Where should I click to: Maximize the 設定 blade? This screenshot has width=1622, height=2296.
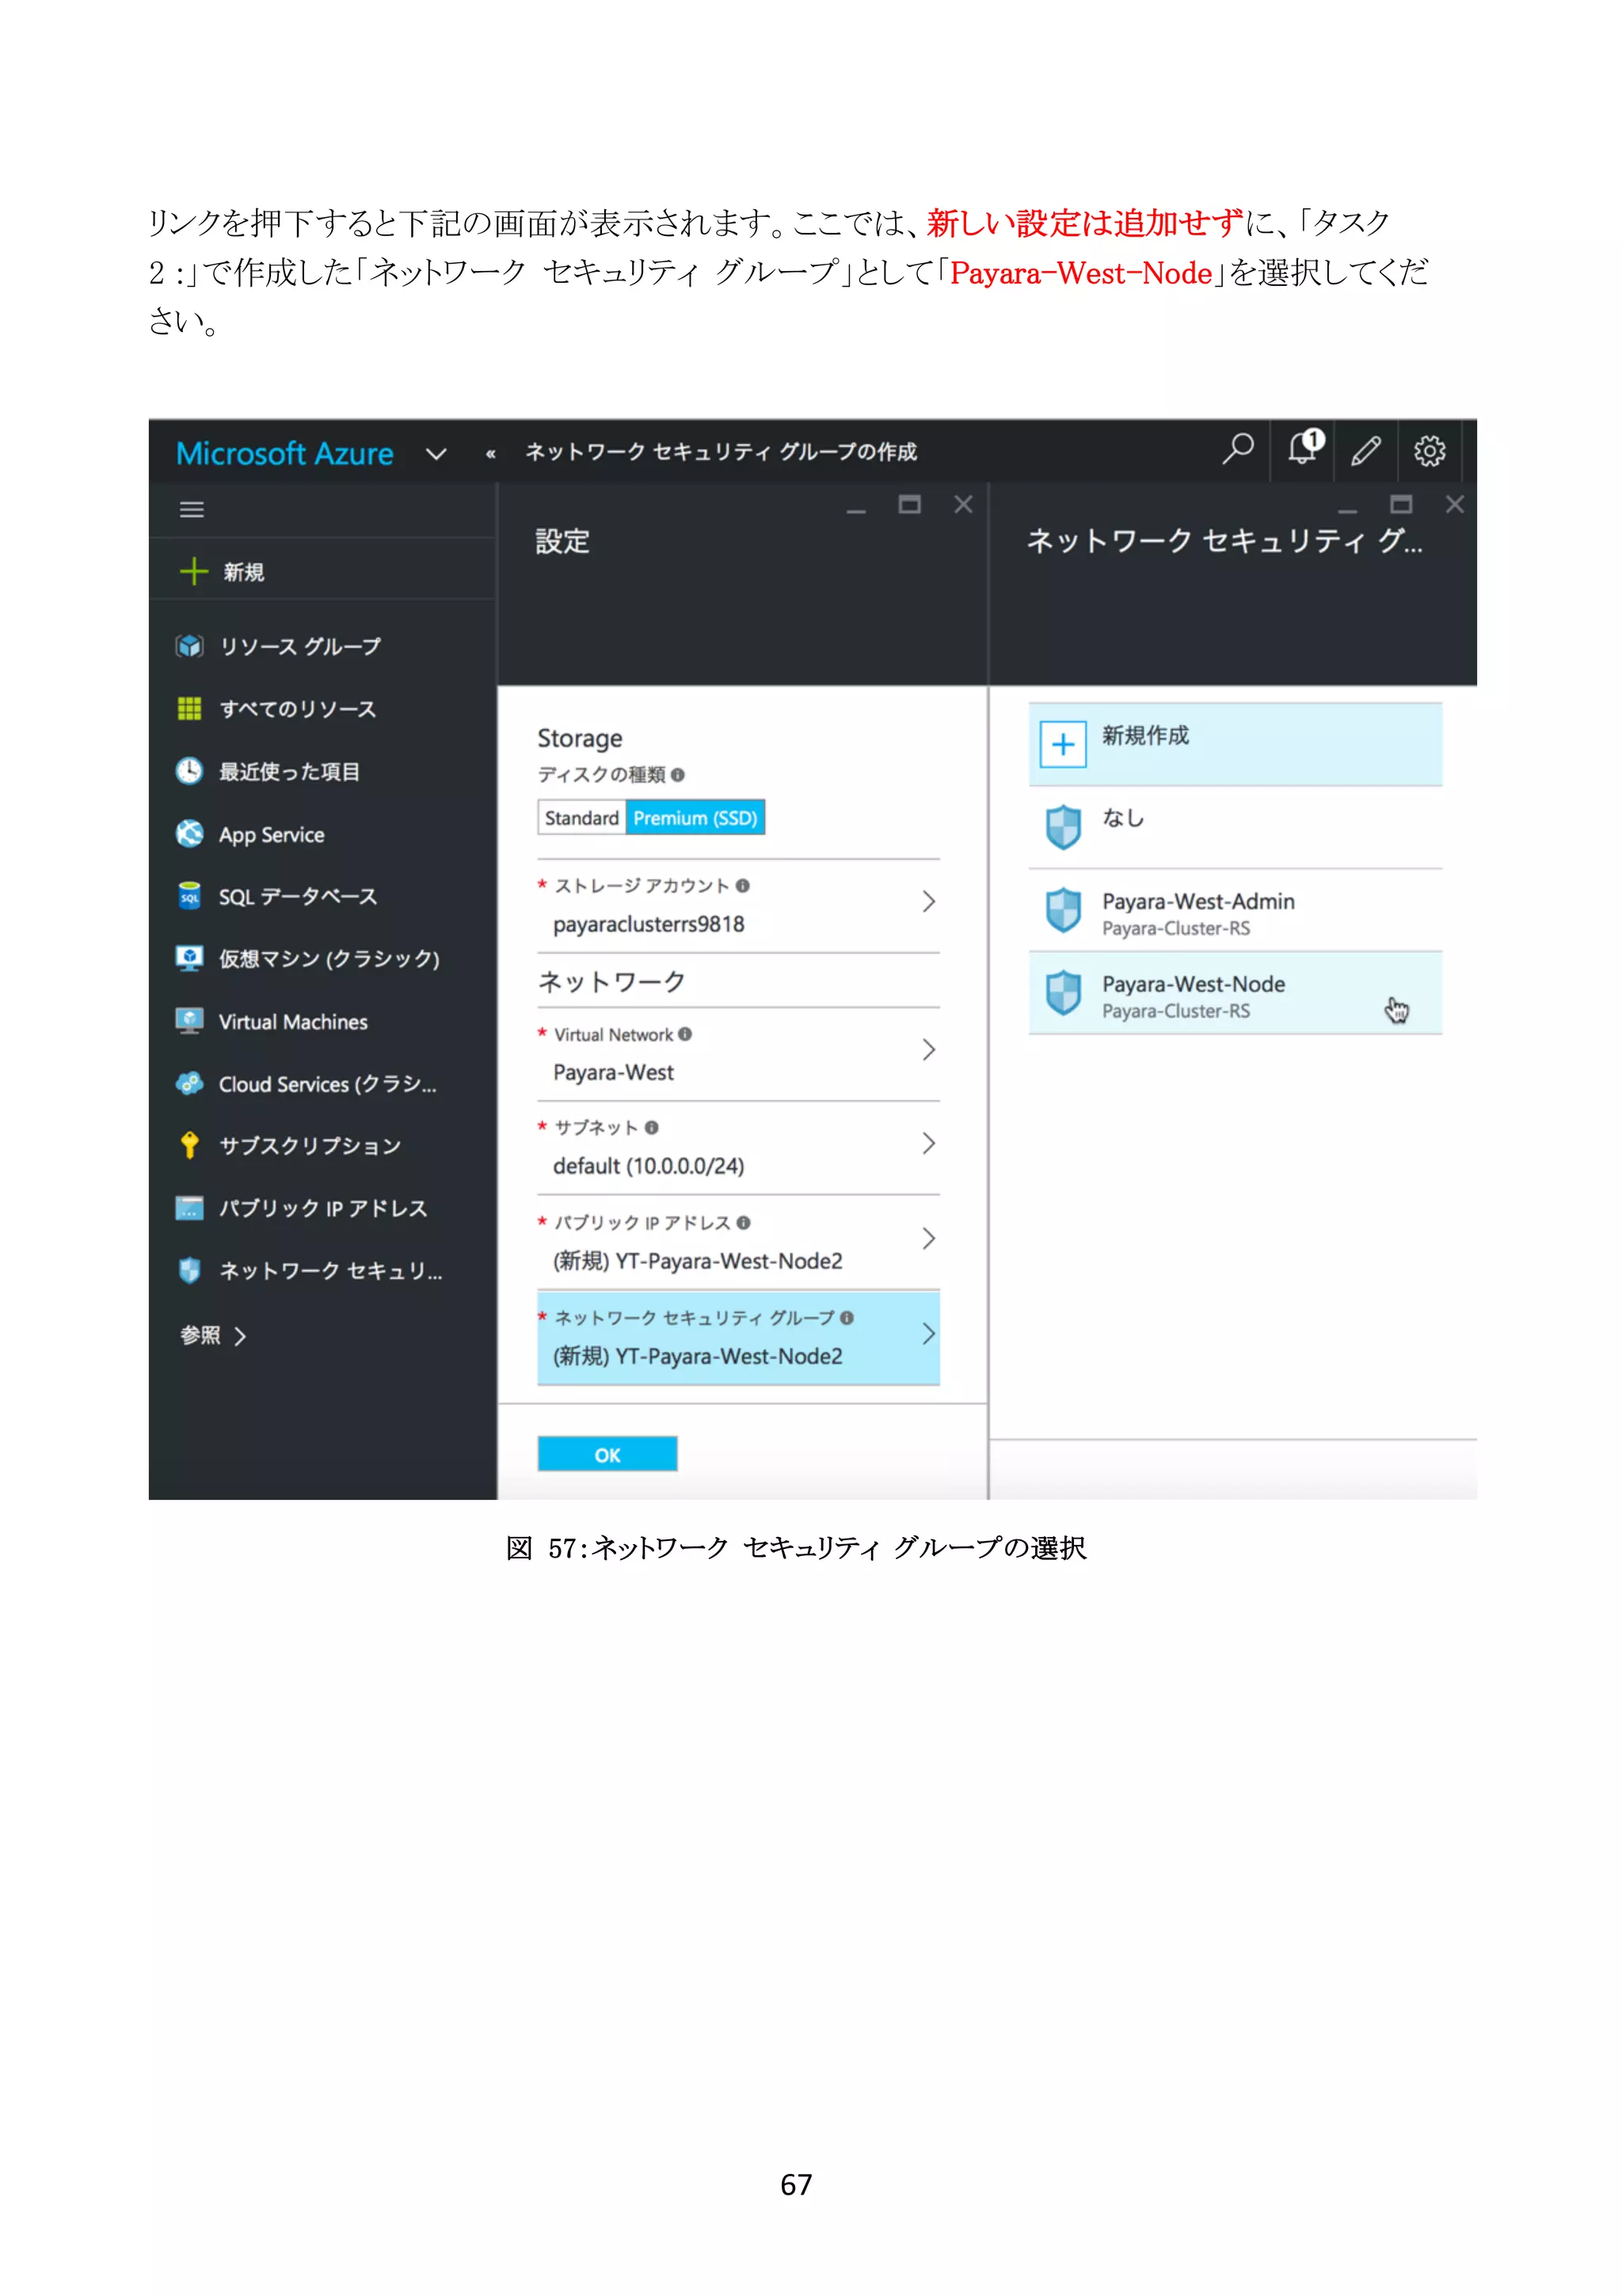coord(909,505)
